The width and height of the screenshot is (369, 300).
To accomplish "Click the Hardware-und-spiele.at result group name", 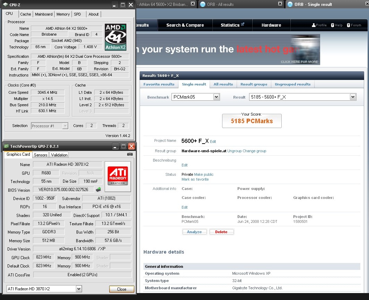I will (x=204, y=151).
